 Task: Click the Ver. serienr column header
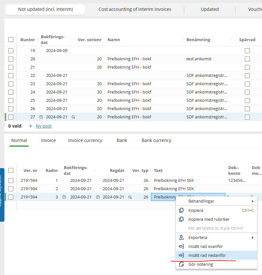click(90, 40)
